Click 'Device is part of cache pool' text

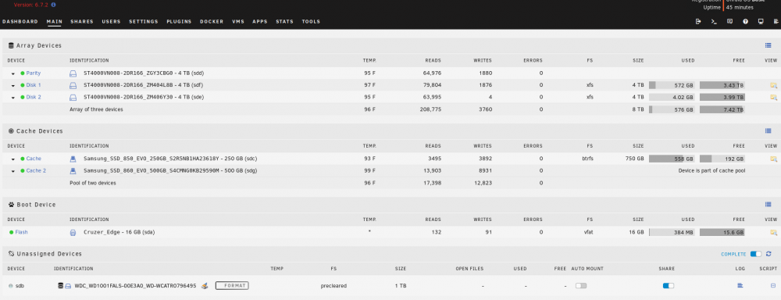pyautogui.click(x=711, y=170)
